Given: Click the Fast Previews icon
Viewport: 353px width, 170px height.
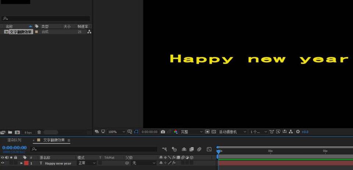Looking at the screenshot, I should (278, 132).
